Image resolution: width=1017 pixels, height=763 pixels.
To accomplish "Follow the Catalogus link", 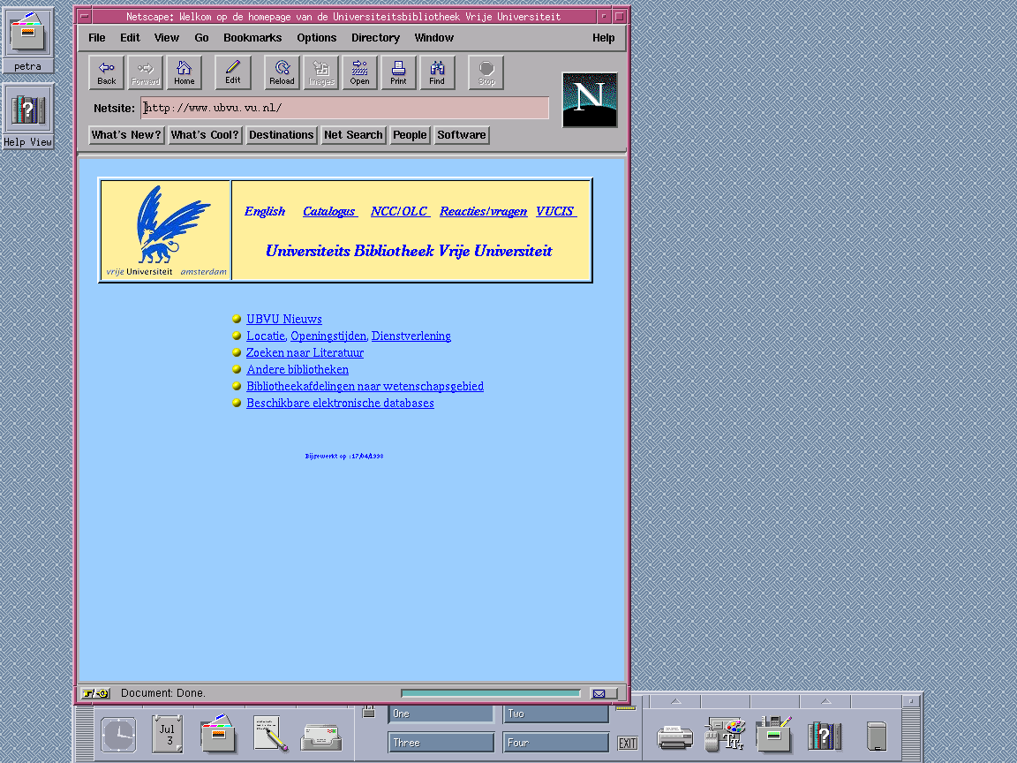I will coord(329,211).
